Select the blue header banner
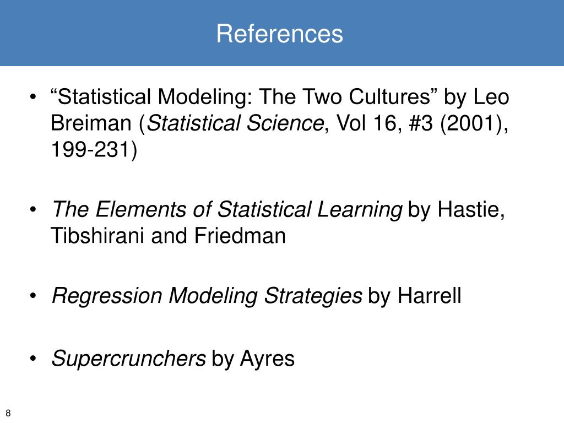 [x=282, y=32]
